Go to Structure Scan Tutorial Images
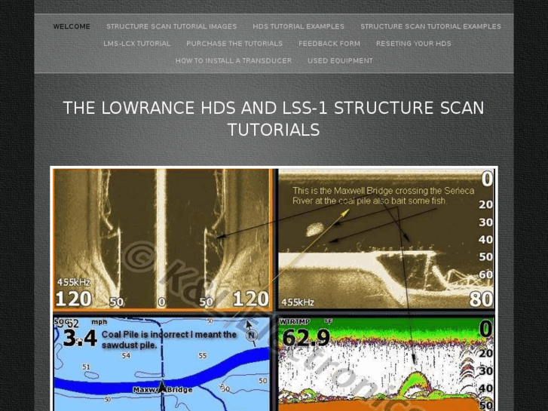 [x=172, y=26]
